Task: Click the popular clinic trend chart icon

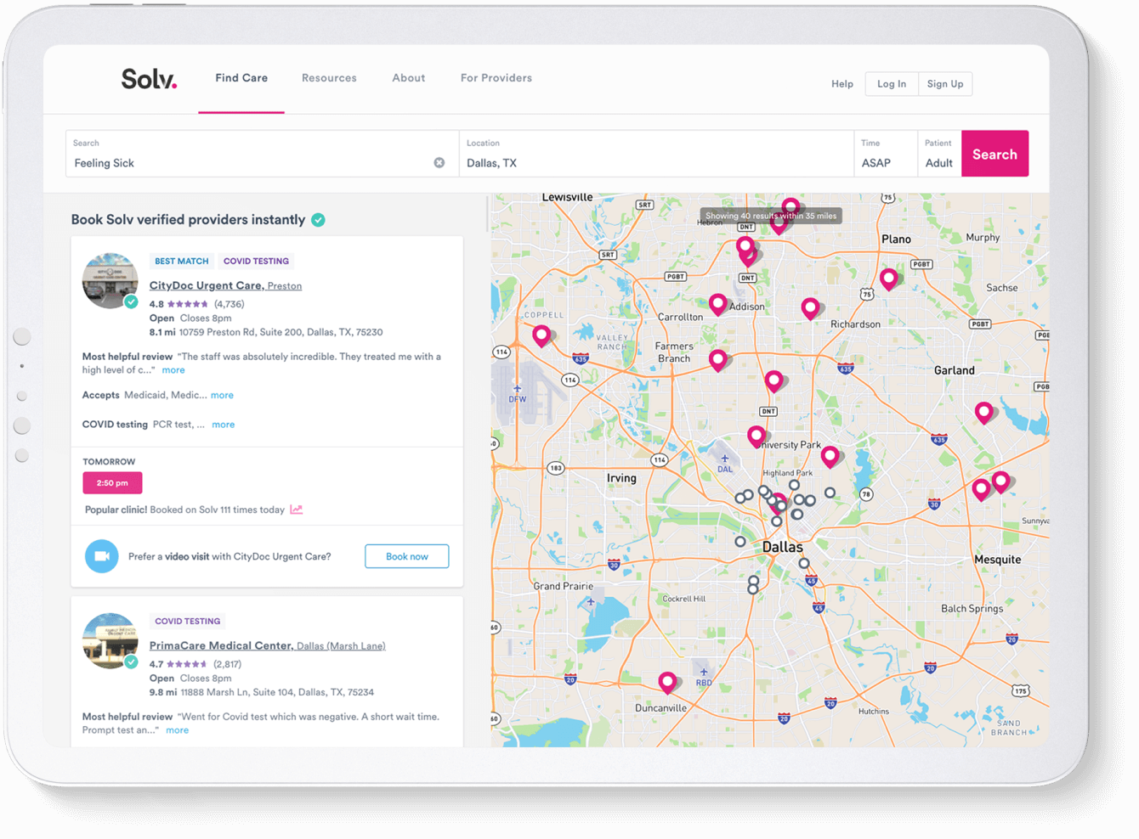Action: (297, 510)
